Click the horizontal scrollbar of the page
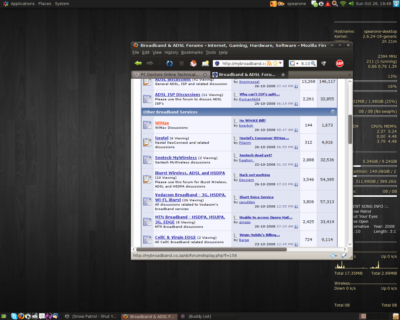 211,249
